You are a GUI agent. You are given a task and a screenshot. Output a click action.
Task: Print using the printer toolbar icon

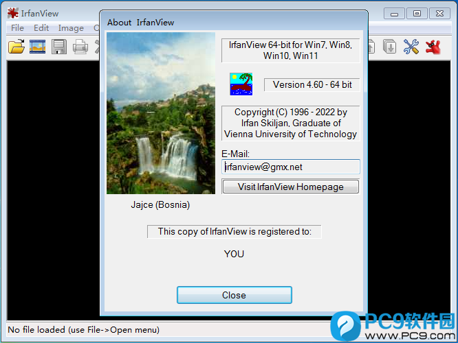click(80, 47)
